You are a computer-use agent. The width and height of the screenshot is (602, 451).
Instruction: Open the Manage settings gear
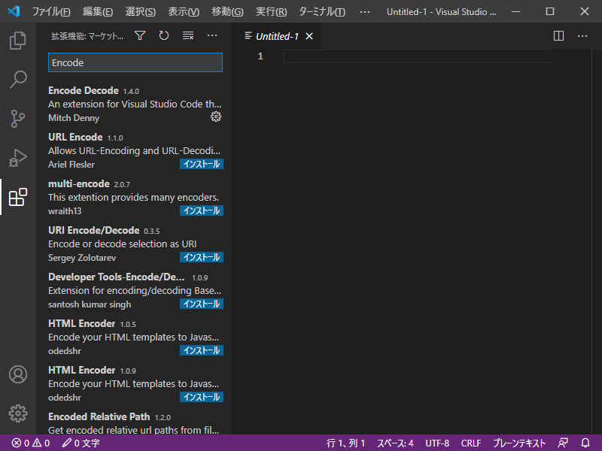(17, 413)
